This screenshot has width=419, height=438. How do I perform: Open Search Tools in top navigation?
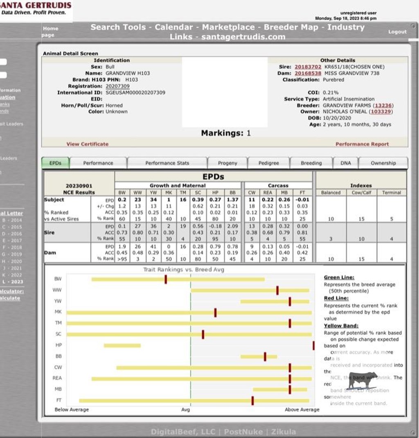[x=118, y=27]
